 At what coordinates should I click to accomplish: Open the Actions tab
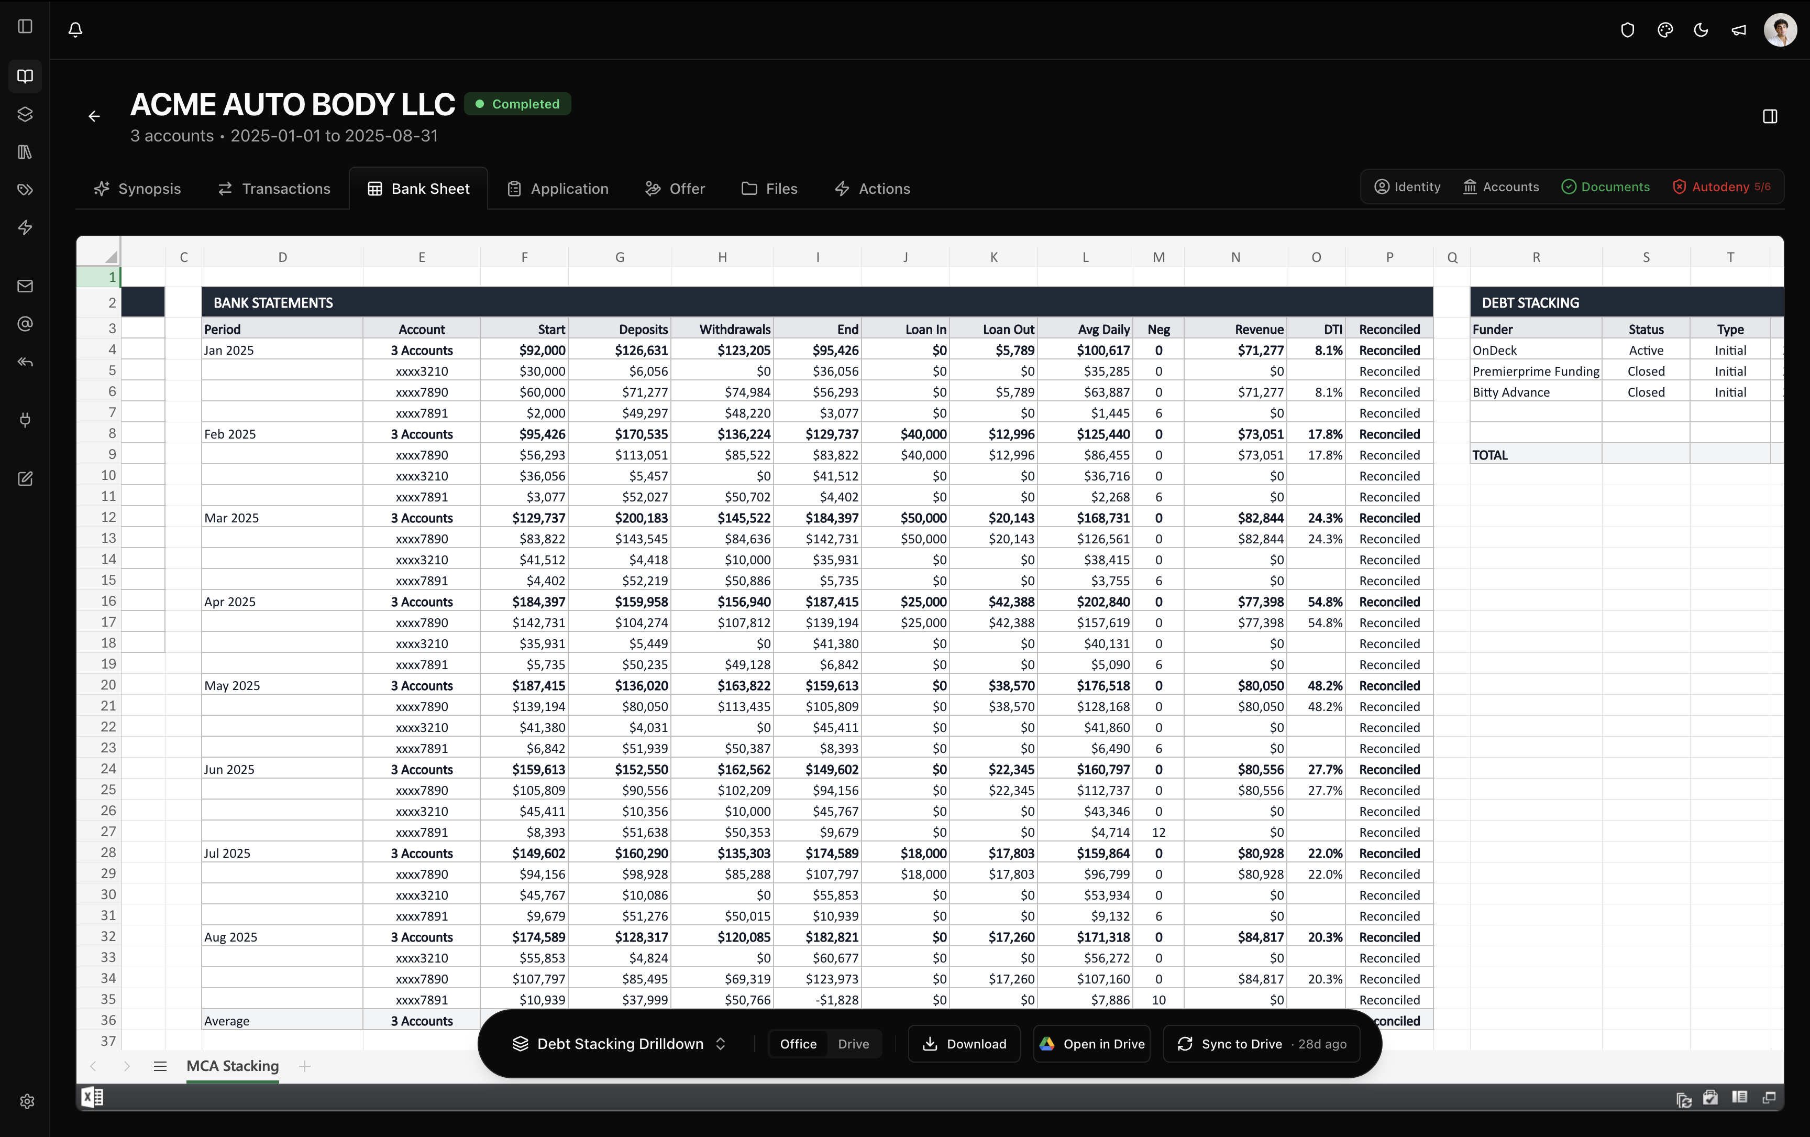point(872,189)
